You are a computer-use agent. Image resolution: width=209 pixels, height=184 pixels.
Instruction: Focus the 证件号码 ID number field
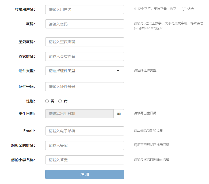click(x=85, y=87)
